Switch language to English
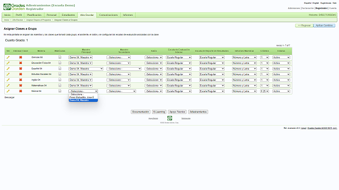 pyautogui.click(x=316, y=3)
